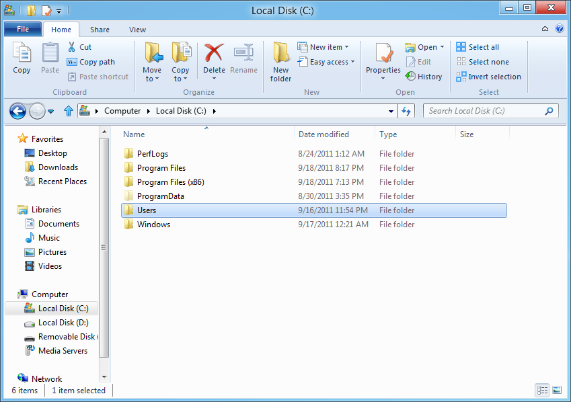Switch to the Share ribbon tab
The width and height of the screenshot is (571, 402).
(x=100, y=30)
